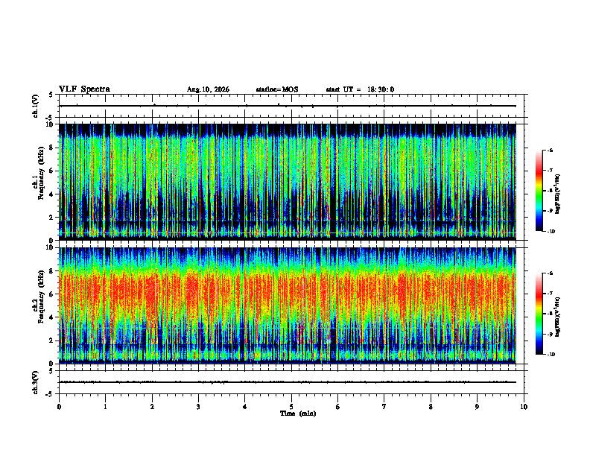Viewport: 590px width, 456px height.
Task: Click the ch.2 color bar "-6" label
Action: click(550, 273)
